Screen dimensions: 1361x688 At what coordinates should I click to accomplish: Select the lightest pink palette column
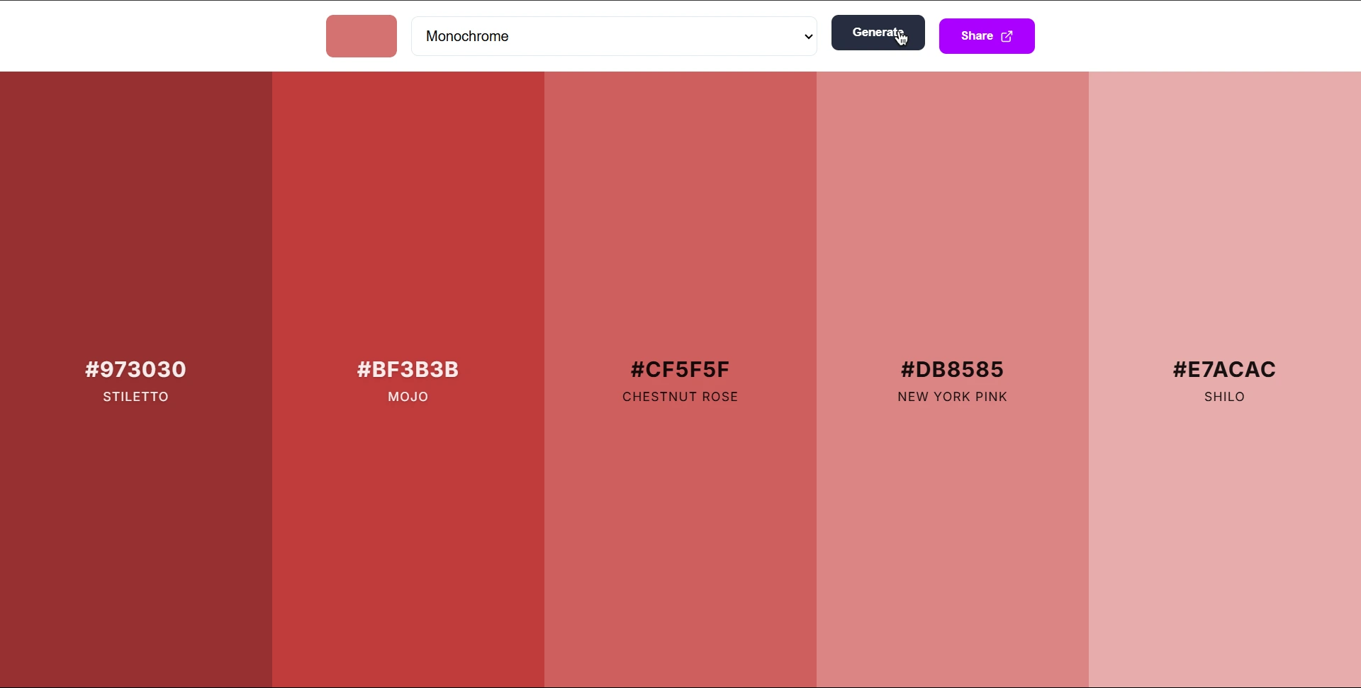coord(1223,213)
